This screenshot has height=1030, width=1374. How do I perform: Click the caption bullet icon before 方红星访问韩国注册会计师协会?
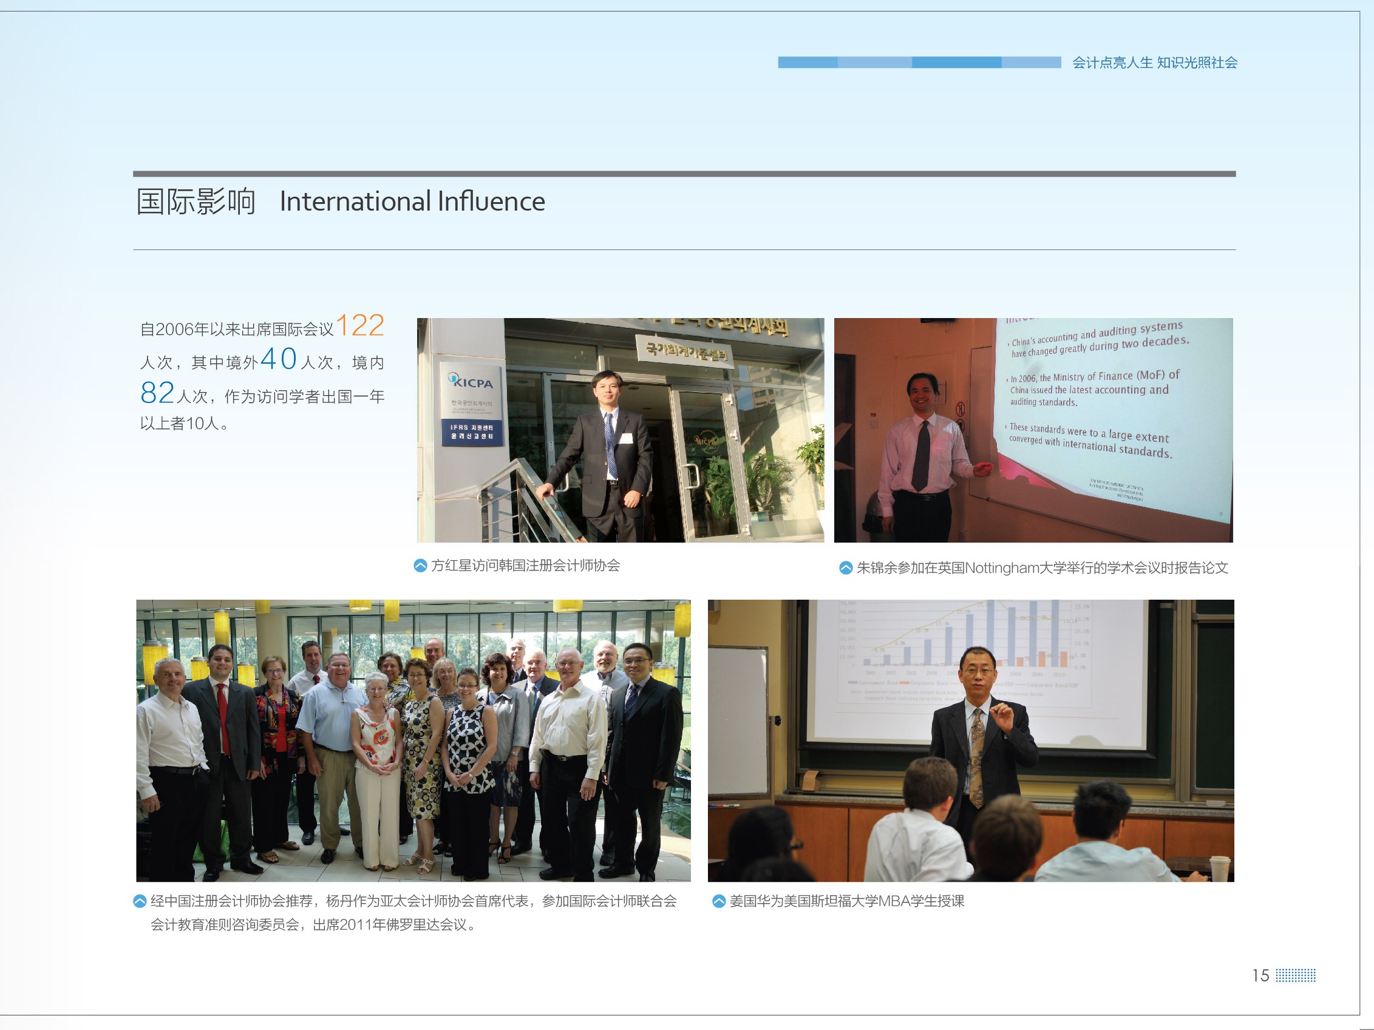[421, 566]
